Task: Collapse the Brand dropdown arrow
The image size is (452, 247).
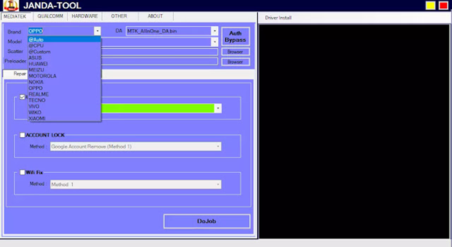Action: (x=97, y=31)
